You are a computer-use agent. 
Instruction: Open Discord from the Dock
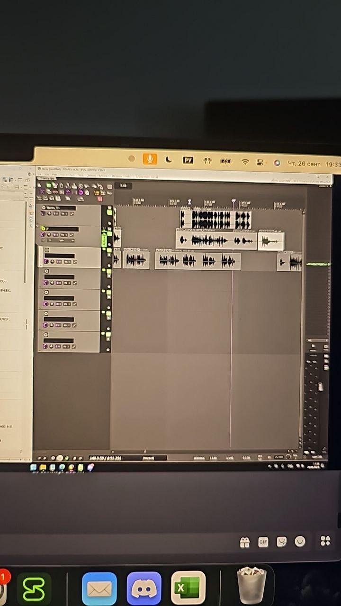coord(144,588)
